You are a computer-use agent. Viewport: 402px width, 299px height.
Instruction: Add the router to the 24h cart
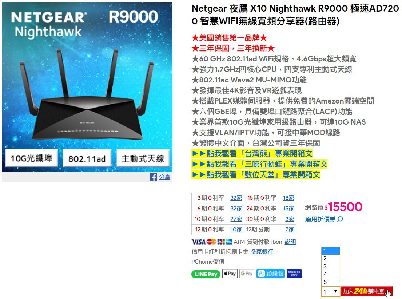(x=367, y=291)
